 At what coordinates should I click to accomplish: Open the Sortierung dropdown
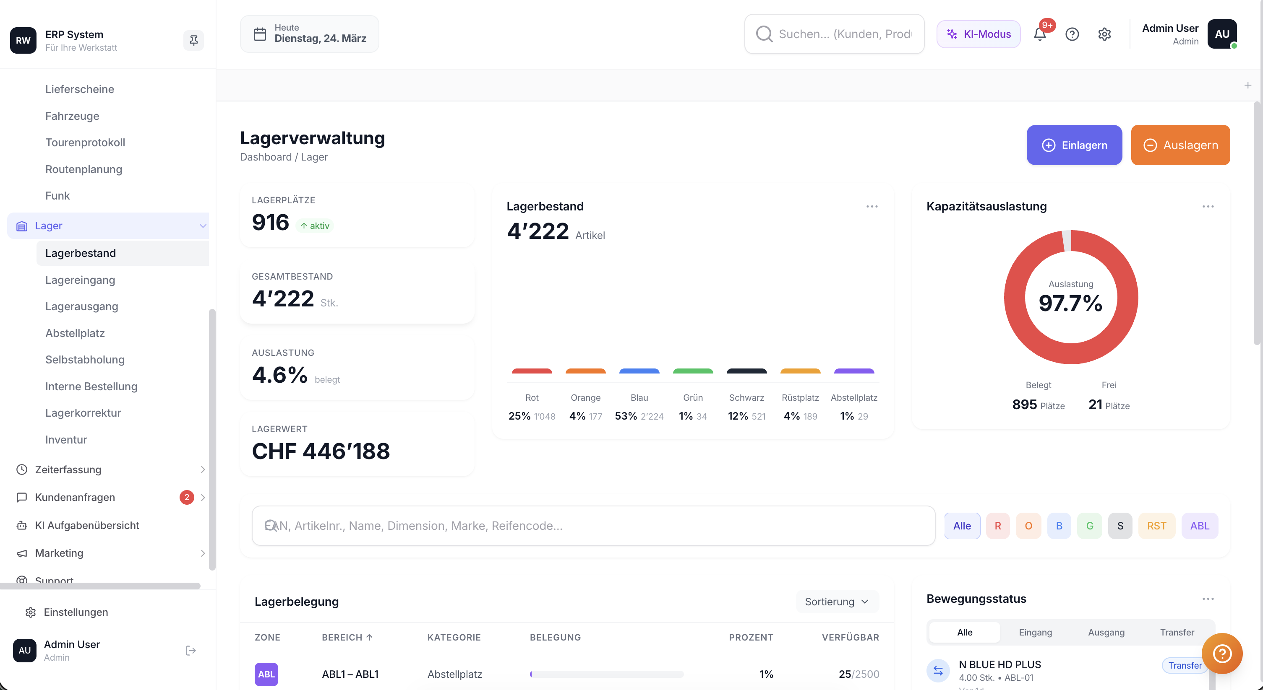tap(836, 602)
